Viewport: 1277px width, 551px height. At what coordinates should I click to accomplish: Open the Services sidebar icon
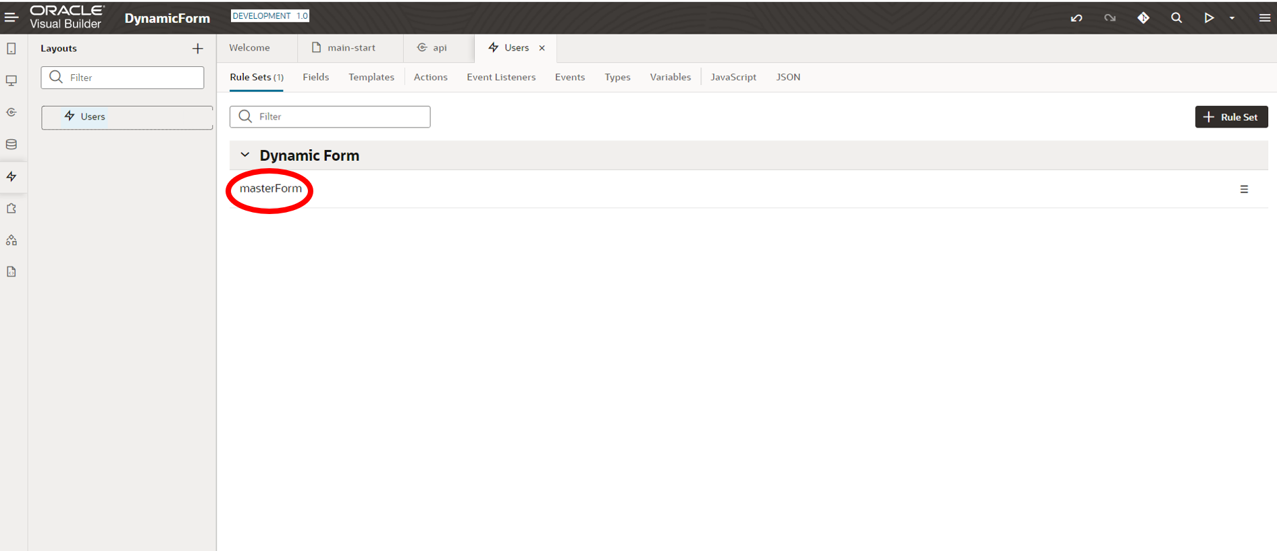point(11,113)
